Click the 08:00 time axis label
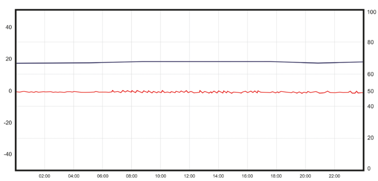The height and width of the screenshot is (181, 378). (131, 176)
